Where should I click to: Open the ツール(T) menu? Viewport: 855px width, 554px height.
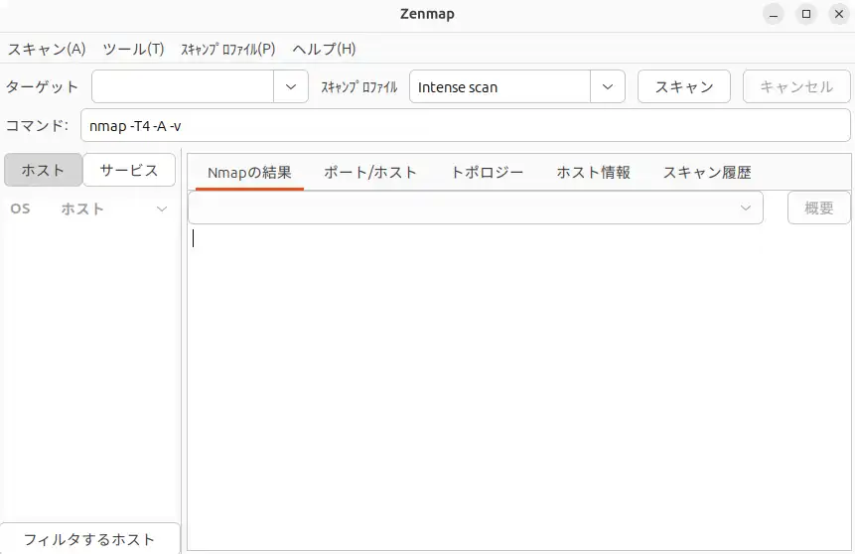134,49
